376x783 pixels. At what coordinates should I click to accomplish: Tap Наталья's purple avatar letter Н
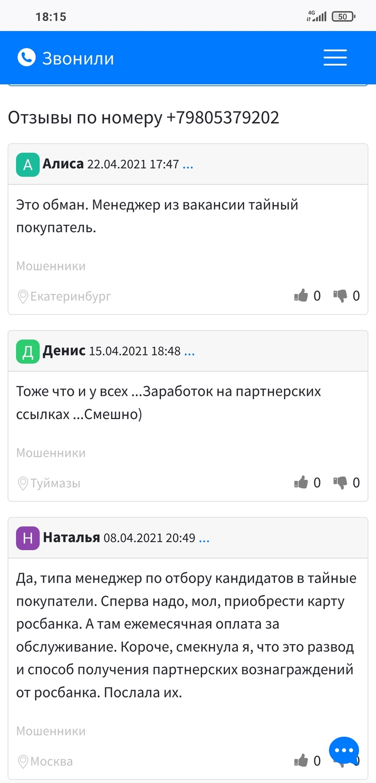(x=28, y=538)
